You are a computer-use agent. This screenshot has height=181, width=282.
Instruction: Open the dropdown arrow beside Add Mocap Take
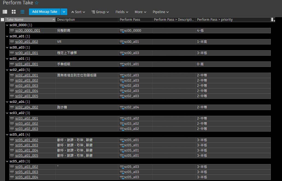tap(64, 12)
